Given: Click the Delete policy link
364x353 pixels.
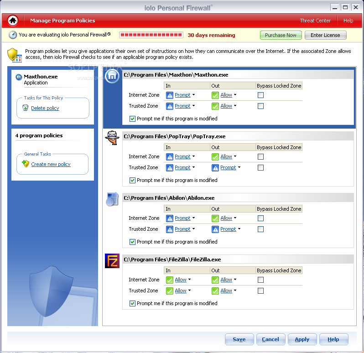Looking at the screenshot, I should pyautogui.click(x=45, y=108).
